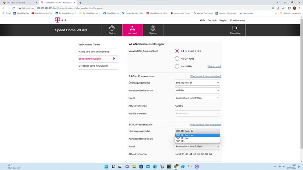Select Nur 5 GHz radio button
Image resolution: width=303 pixels, height=170 pixels.
coord(177,66)
